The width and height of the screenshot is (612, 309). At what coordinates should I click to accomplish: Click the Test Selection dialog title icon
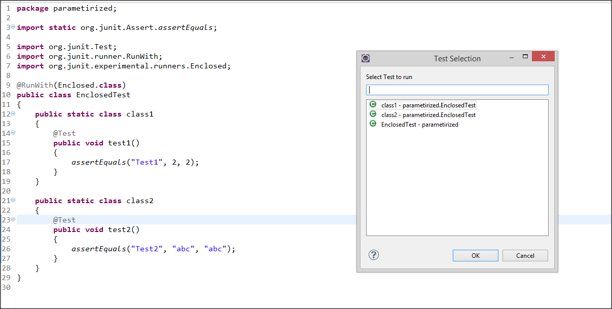coord(365,58)
